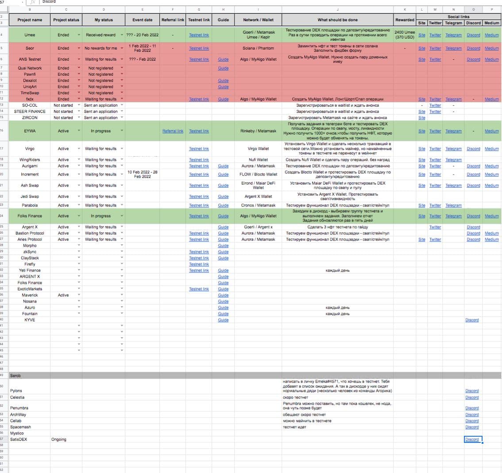Open Jedi Swap Guide link

click(x=223, y=197)
